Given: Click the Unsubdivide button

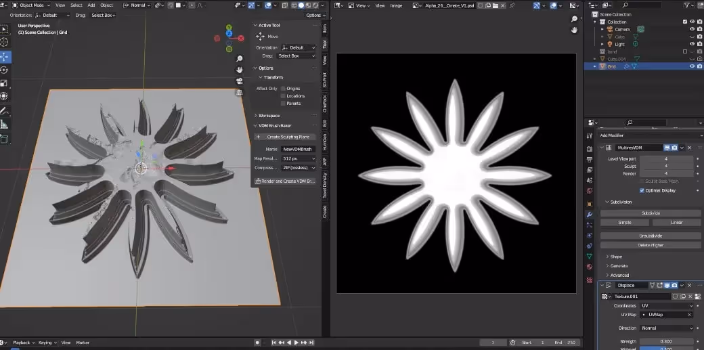Looking at the screenshot, I should click(x=651, y=236).
